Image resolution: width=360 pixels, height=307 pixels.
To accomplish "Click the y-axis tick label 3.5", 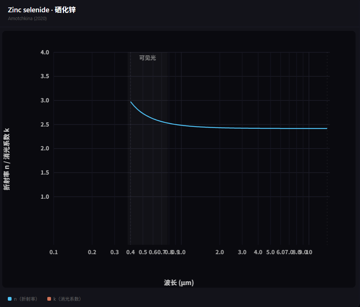I will tap(45, 76).
